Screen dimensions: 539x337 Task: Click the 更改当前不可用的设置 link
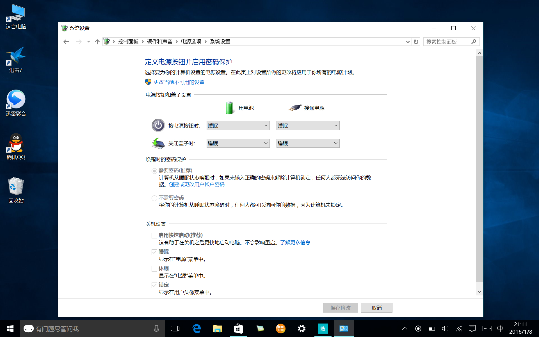(x=179, y=82)
